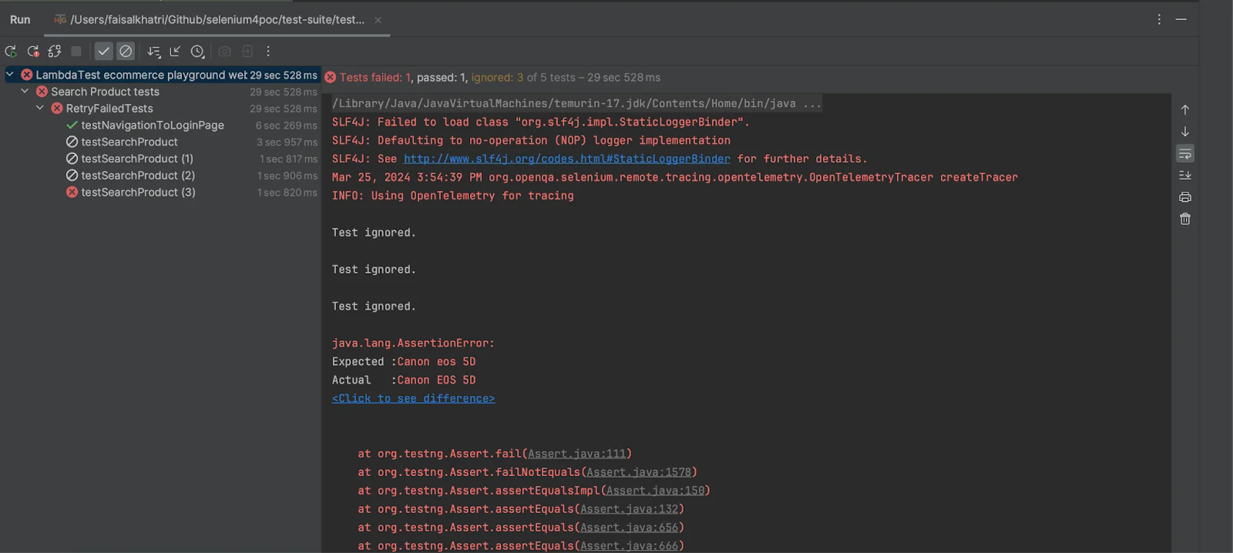Image resolution: width=1233 pixels, height=553 pixels.
Task: Collapse the RetryFailedTests node
Action: [40, 109]
